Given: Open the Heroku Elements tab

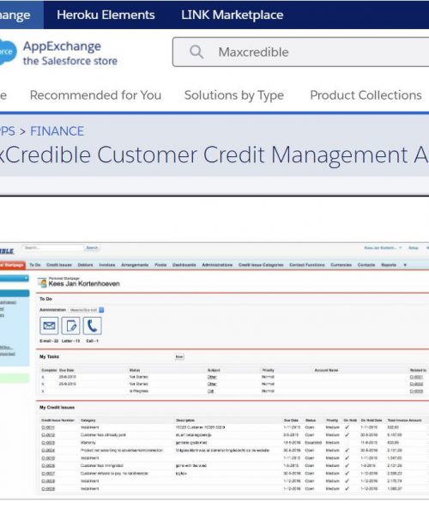Looking at the screenshot, I should pyautogui.click(x=106, y=15).
